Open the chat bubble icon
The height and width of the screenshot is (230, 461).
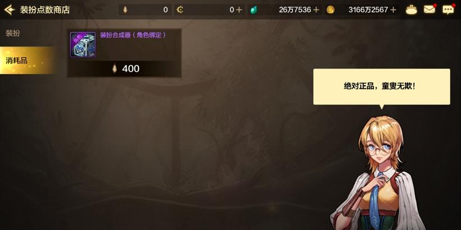tap(449, 10)
